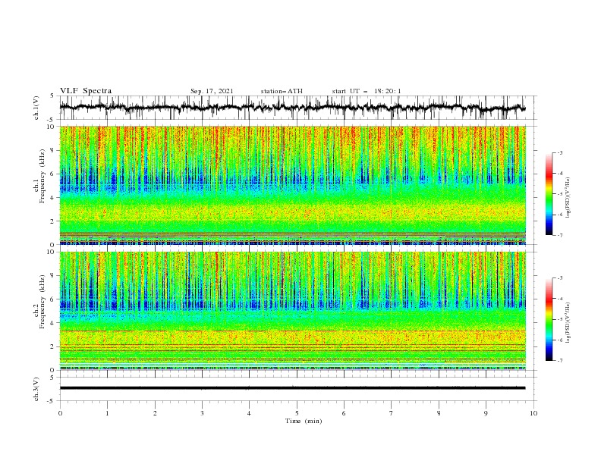Click the "-5" tick on the ch.2 colorbar

pyautogui.click(x=560, y=319)
